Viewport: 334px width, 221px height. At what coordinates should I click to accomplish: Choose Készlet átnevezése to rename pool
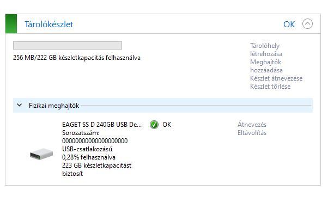pyautogui.click(x=276, y=78)
